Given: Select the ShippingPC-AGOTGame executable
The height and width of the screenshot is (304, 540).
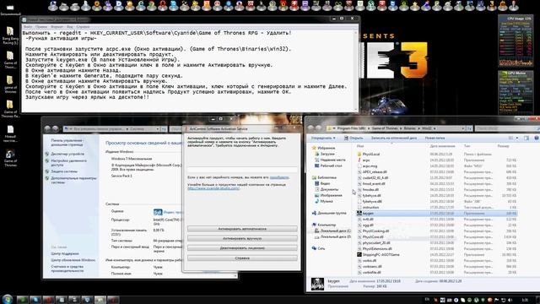Looking at the screenshot, I should 381,255.
